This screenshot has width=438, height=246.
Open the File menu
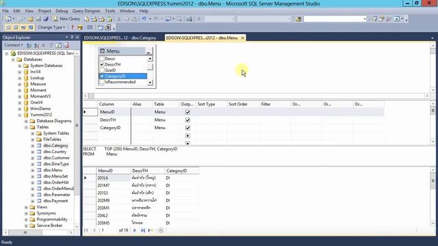tap(5, 11)
